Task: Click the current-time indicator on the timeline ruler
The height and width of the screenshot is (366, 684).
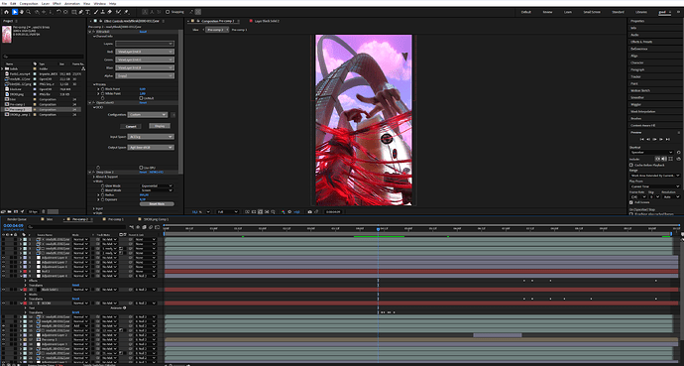Action: click(379, 228)
